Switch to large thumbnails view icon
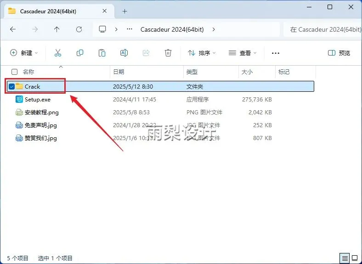 [355, 258]
